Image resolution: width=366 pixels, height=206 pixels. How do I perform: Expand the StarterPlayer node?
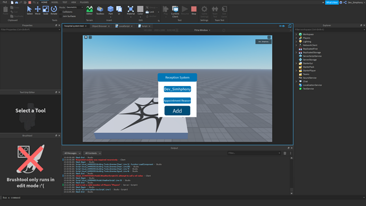(x=297, y=71)
